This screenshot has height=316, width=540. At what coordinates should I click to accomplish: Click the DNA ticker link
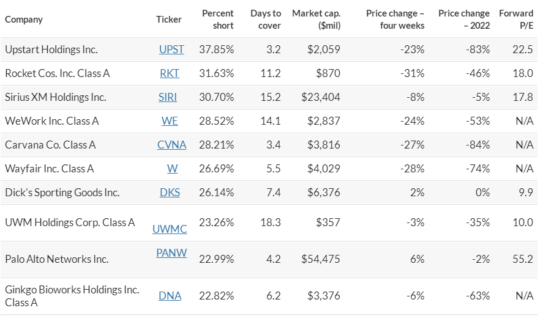pyautogui.click(x=170, y=296)
